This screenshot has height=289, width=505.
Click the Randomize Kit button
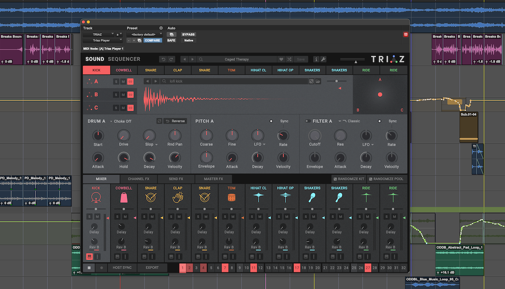(x=349, y=179)
